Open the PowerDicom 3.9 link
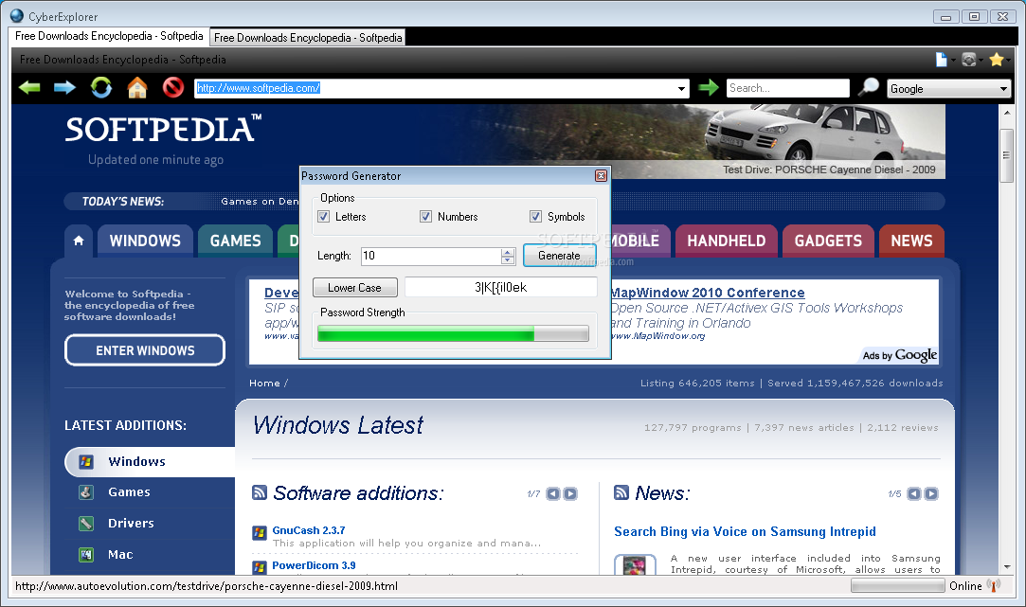Image resolution: width=1026 pixels, height=607 pixels. [315, 565]
